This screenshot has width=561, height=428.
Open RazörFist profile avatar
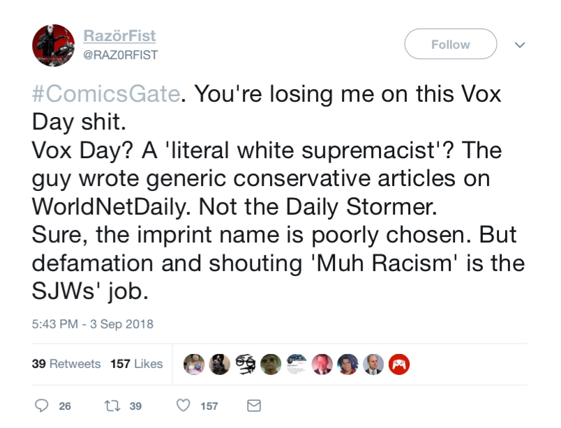coord(53,45)
